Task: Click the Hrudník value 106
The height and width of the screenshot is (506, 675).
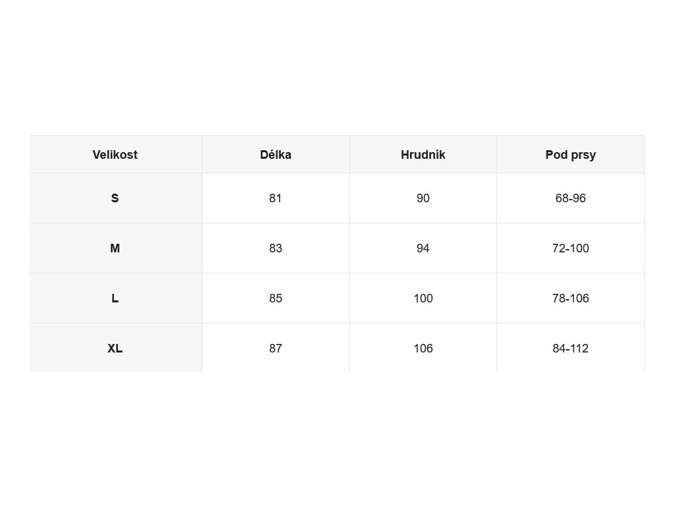Action: [423, 349]
